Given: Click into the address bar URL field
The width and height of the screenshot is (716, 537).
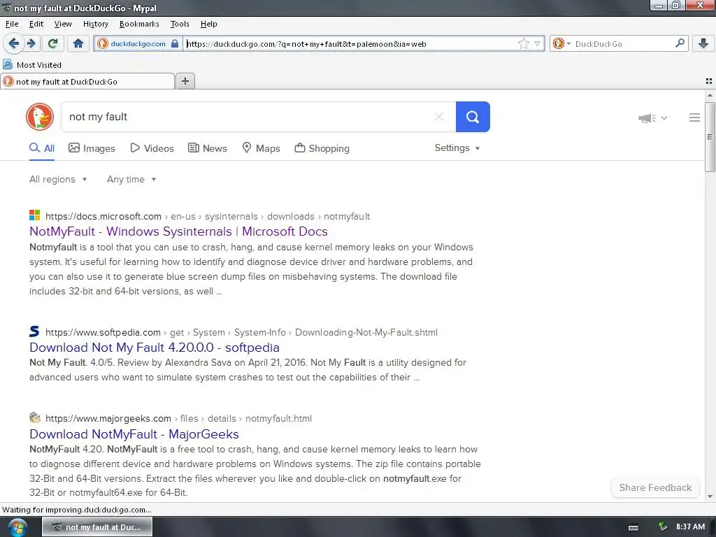Looking at the screenshot, I should (350, 44).
